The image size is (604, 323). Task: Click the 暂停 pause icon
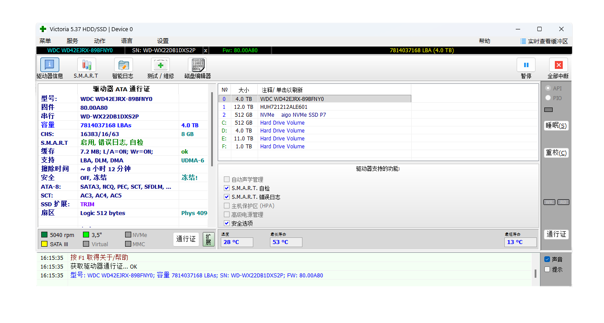click(x=526, y=65)
